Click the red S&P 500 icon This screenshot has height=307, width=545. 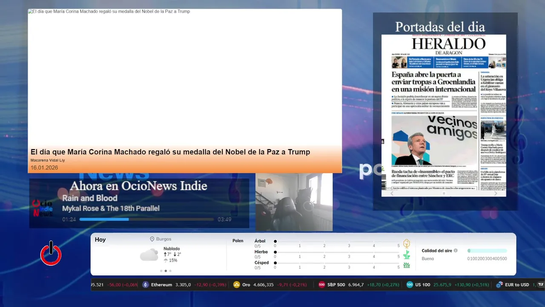[x=322, y=285]
